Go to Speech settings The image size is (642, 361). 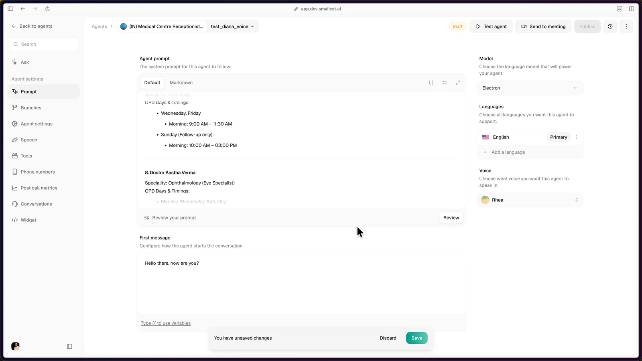[x=43, y=140]
